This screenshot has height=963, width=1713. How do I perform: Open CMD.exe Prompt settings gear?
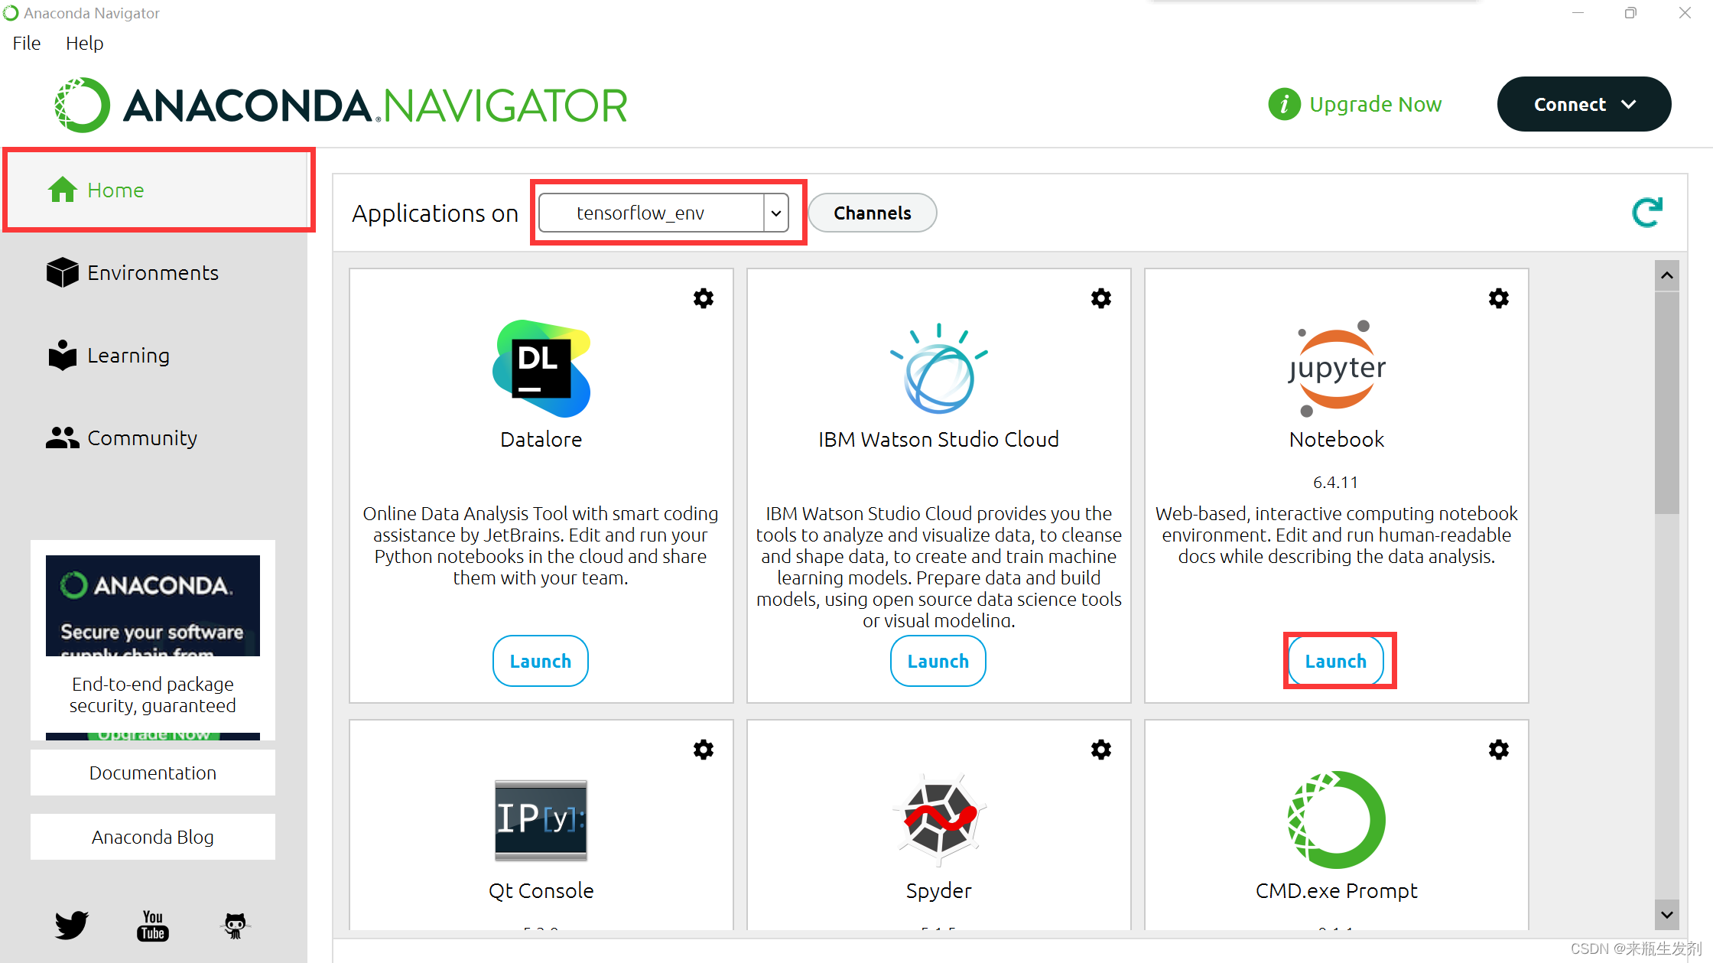pyautogui.click(x=1499, y=750)
